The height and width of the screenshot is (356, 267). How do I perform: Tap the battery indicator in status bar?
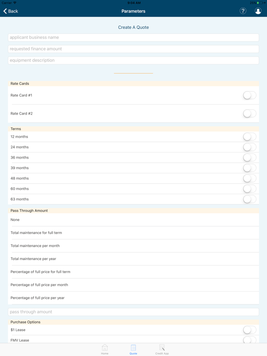tap(260, 3)
